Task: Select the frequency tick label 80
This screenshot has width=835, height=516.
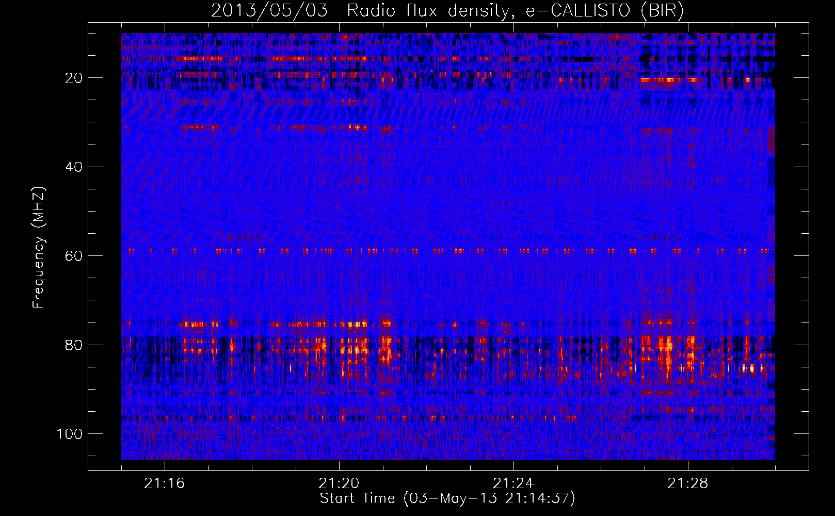Action: pyautogui.click(x=74, y=345)
